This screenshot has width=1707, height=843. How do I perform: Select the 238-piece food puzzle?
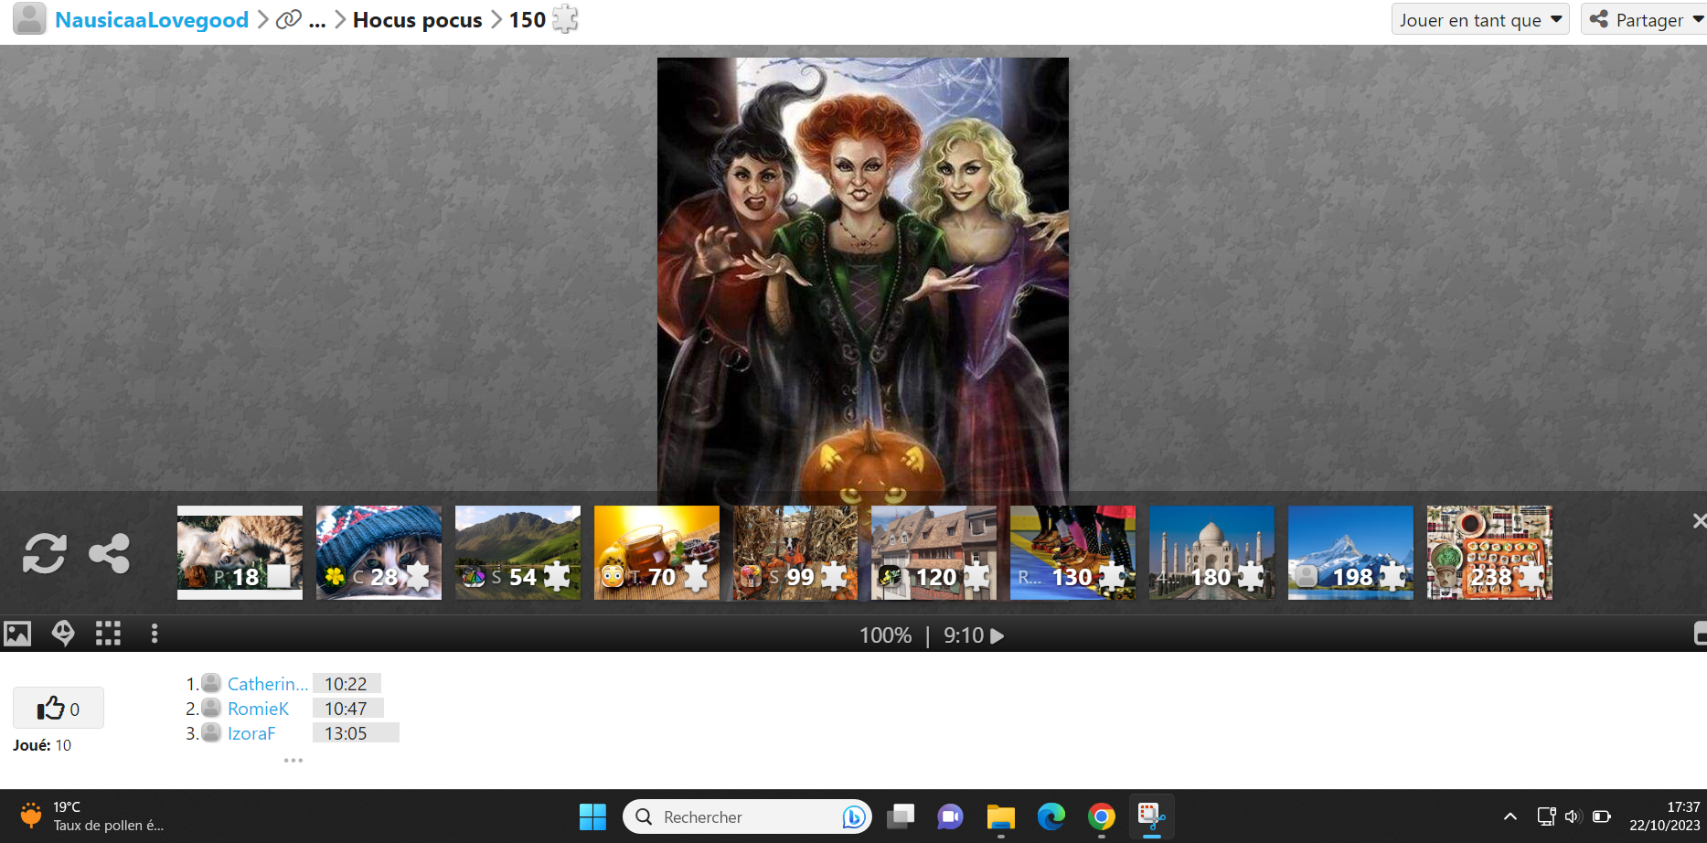[1489, 553]
